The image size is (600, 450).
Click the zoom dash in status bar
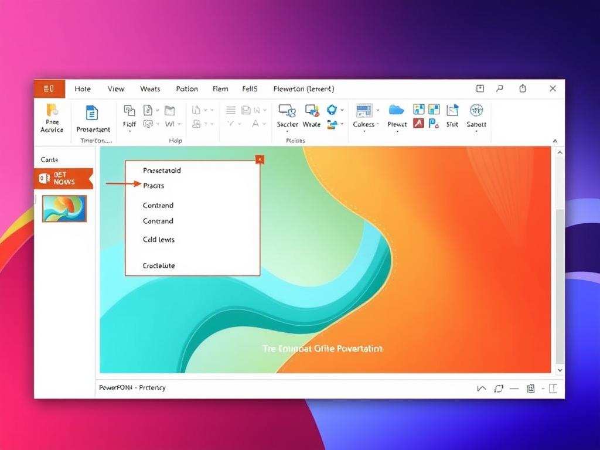(514, 389)
